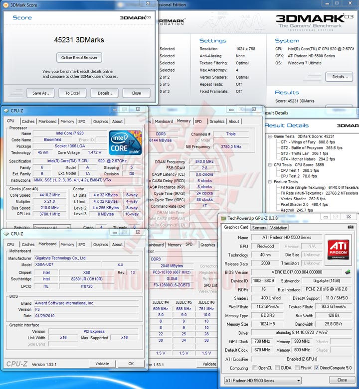359x389 pixels.
Task: Open SPD tab in CPU-Z Motherboard window
Action: click(82, 245)
